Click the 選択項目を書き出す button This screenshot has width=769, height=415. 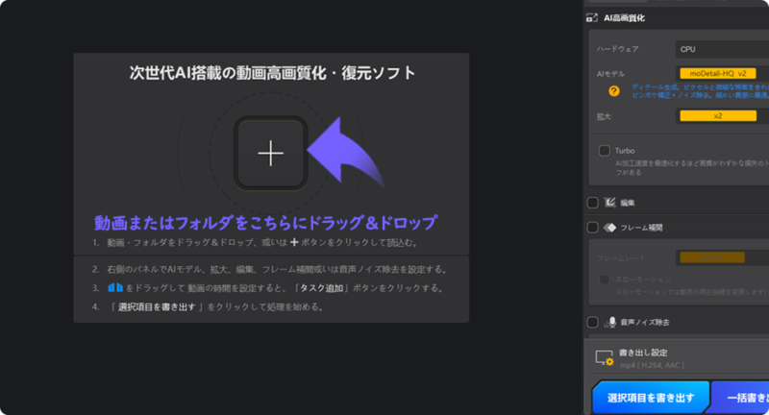tap(649, 396)
